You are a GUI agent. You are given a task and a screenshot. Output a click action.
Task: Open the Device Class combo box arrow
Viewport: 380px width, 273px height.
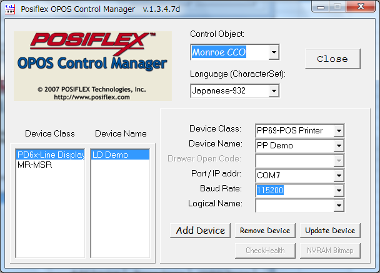click(339, 131)
